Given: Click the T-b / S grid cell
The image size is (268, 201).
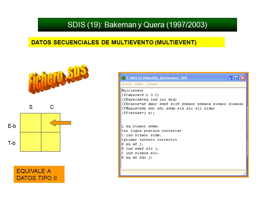Looking at the screenshot, I should (x=31, y=142).
